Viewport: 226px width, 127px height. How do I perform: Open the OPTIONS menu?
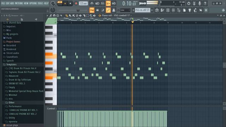(33, 3)
